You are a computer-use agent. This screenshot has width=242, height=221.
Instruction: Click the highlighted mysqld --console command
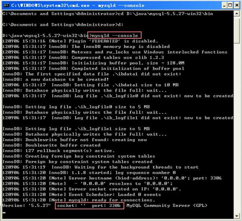(114, 35)
